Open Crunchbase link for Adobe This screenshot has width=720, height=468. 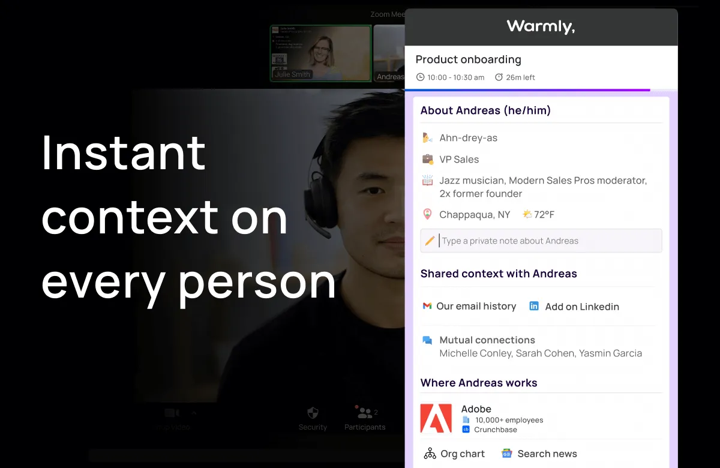click(496, 430)
